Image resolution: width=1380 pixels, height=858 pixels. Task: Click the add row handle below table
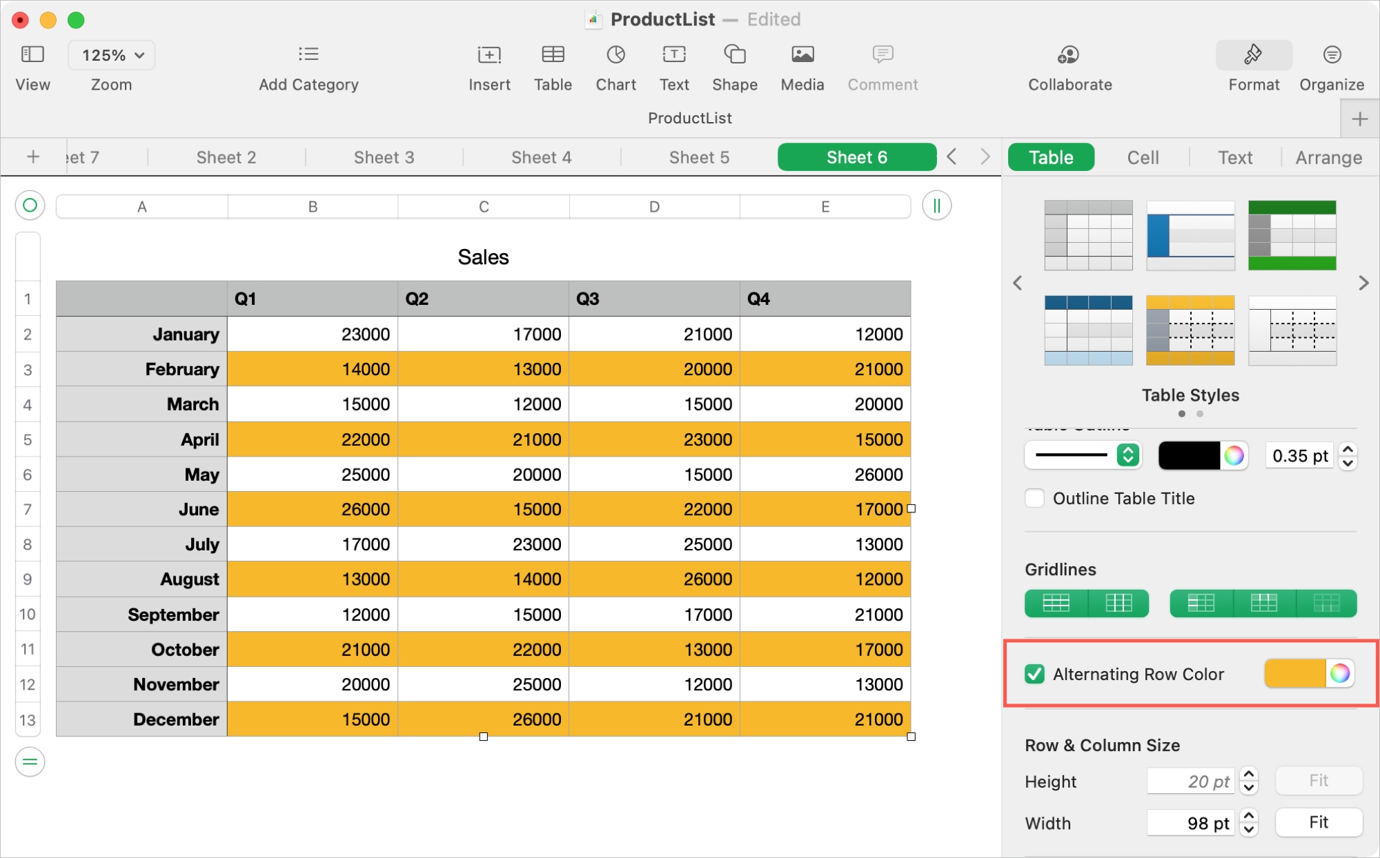point(30,761)
